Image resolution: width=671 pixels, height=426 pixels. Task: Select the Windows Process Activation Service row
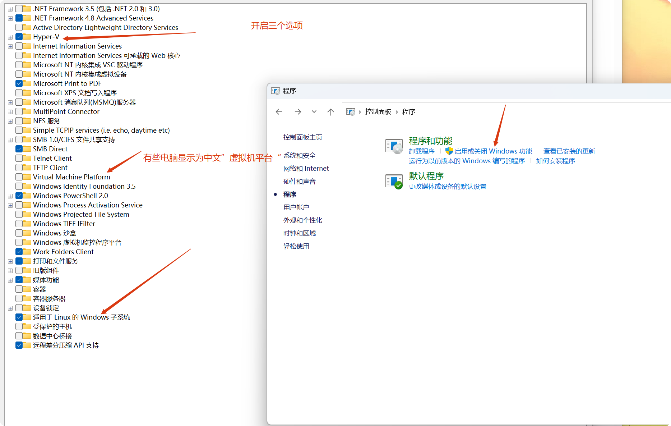coord(88,205)
